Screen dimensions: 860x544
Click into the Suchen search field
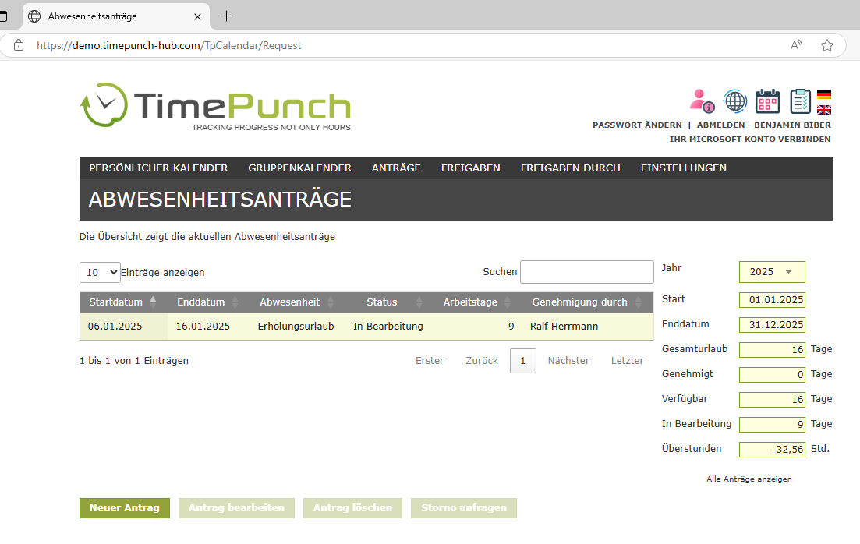[586, 272]
